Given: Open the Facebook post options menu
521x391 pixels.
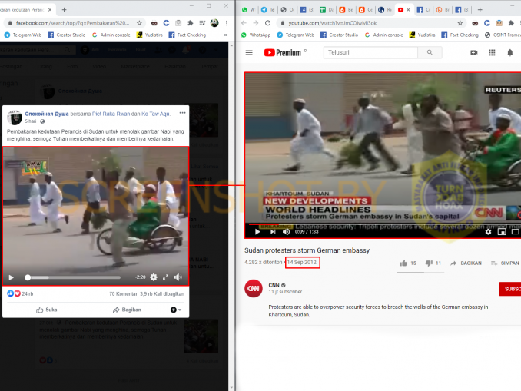Looking at the screenshot, I should [x=182, y=113].
